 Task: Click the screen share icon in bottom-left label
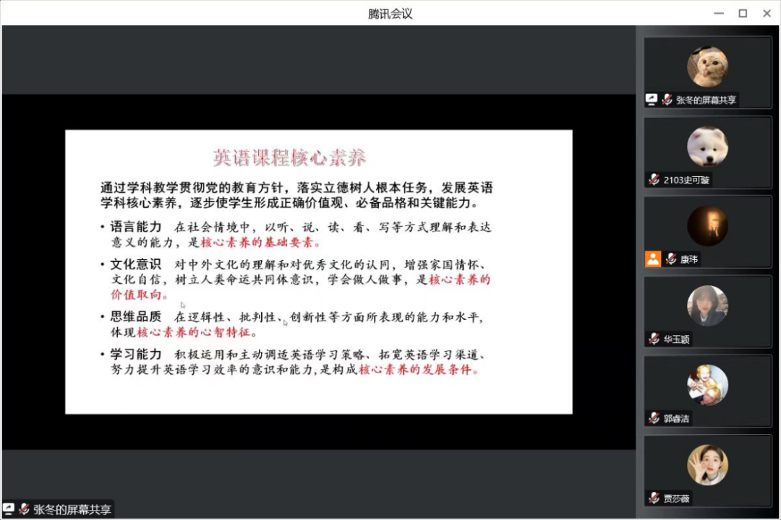[x=9, y=509]
